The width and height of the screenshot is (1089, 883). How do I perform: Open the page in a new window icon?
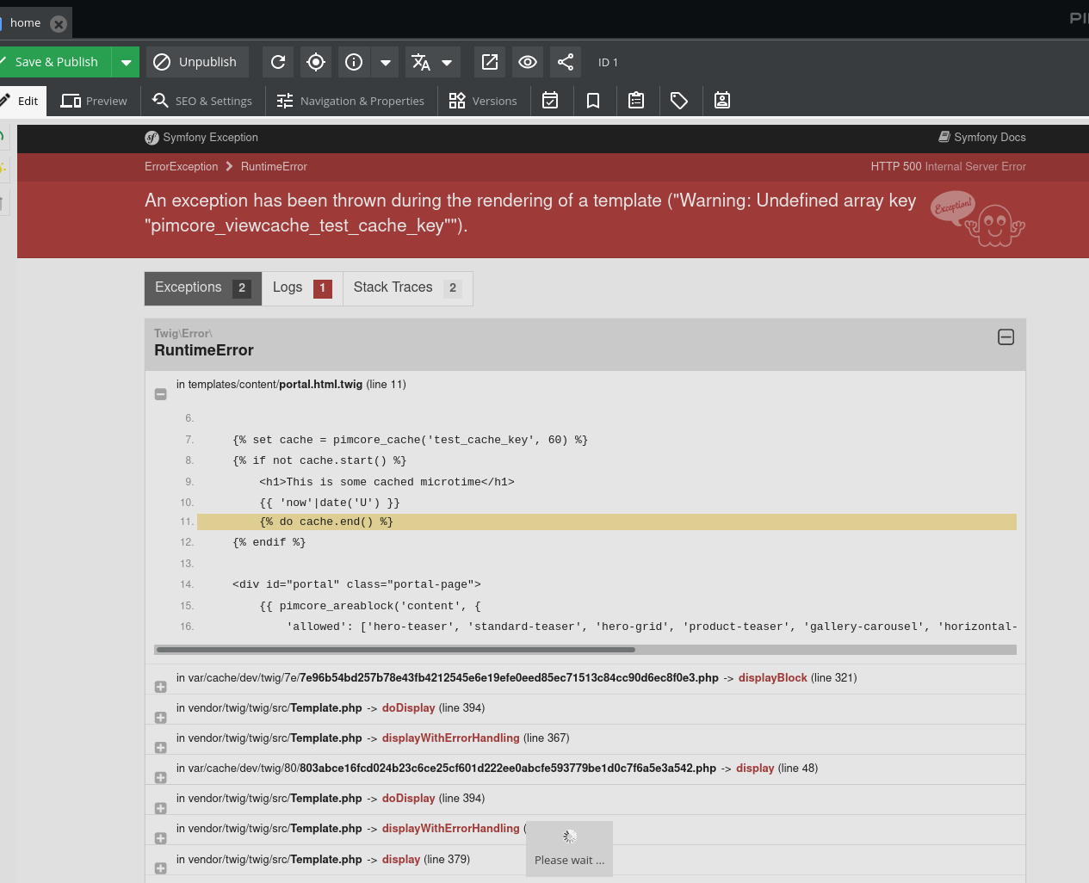(x=489, y=62)
